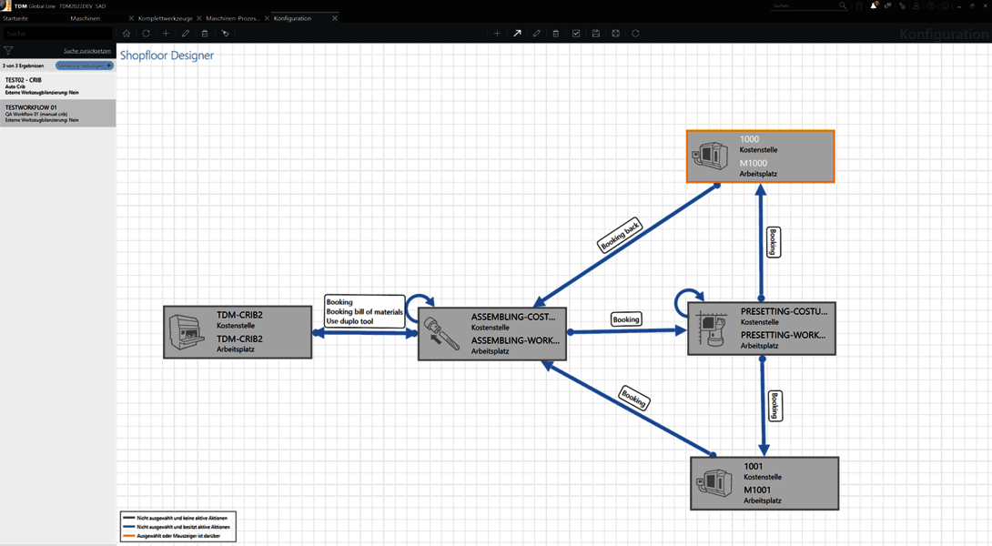Click the Shopfloor Designer heading
This screenshot has width=992, height=546.
coord(167,55)
